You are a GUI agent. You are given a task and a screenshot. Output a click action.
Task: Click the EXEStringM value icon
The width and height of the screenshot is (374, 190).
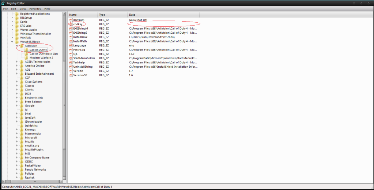(71, 29)
